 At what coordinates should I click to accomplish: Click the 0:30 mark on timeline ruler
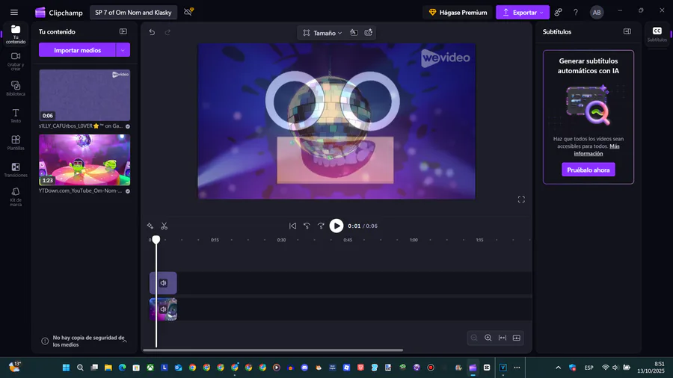(x=281, y=240)
